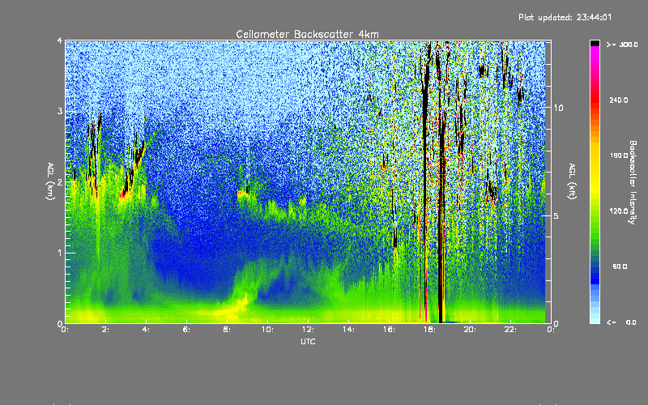This screenshot has width=648, height=405.
Task: Pick the pale cyan bottom colorbar segment
Action: 595,319
